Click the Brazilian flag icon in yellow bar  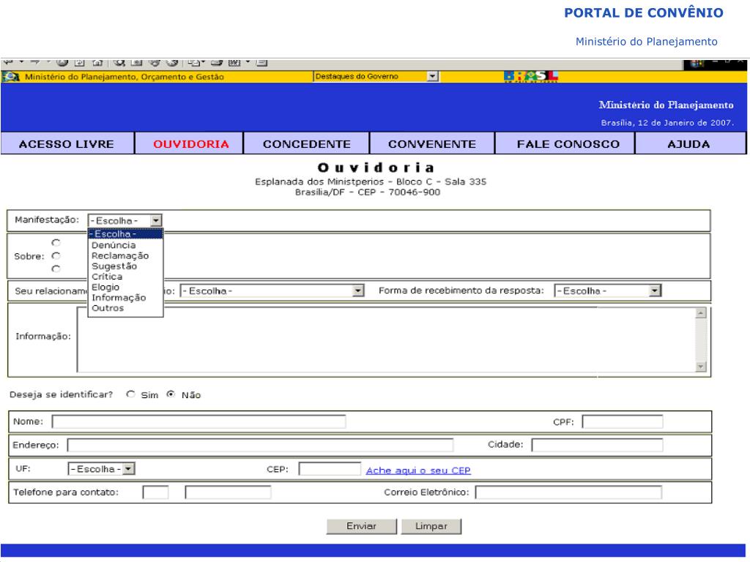coord(10,76)
